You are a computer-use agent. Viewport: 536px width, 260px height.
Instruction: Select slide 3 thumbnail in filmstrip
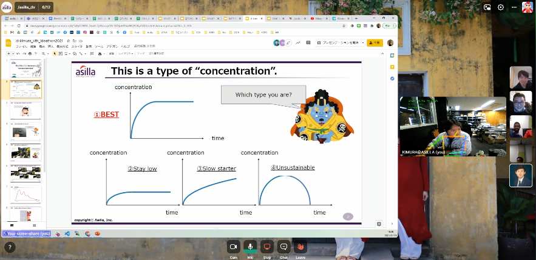[25, 110]
